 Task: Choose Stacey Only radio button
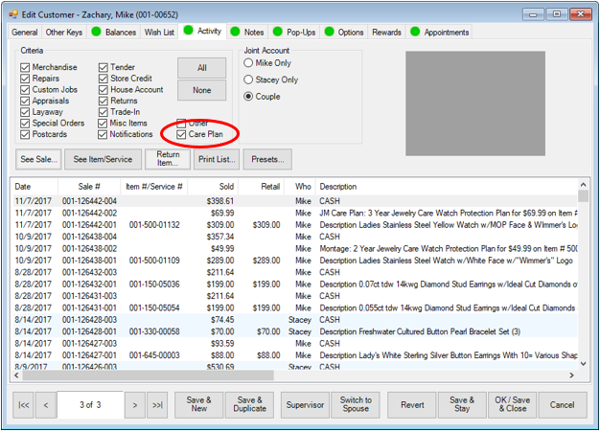click(249, 80)
